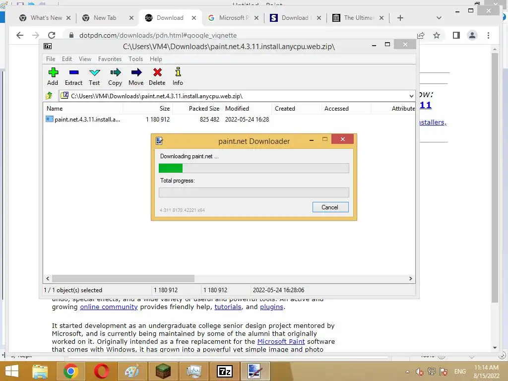Open Chrome's three-dot menu
The height and width of the screenshot is (381, 508).
click(488, 35)
